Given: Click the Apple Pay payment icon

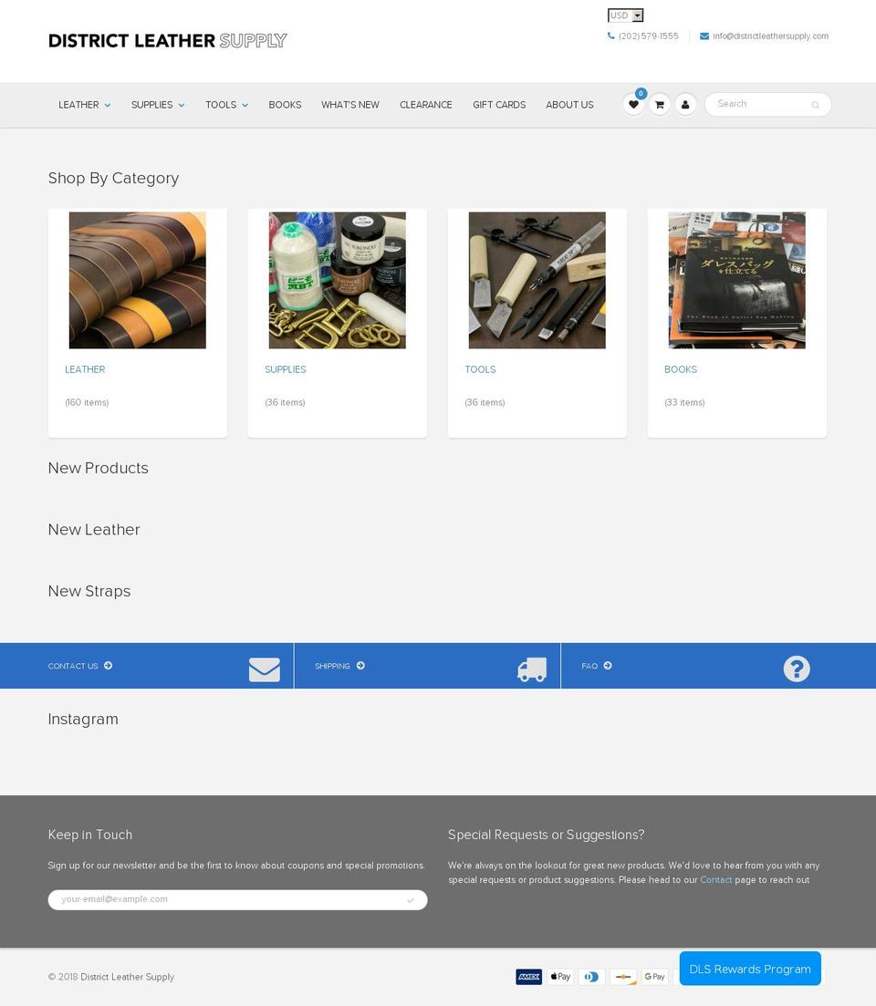Looking at the screenshot, I should [x=560, y=977].
